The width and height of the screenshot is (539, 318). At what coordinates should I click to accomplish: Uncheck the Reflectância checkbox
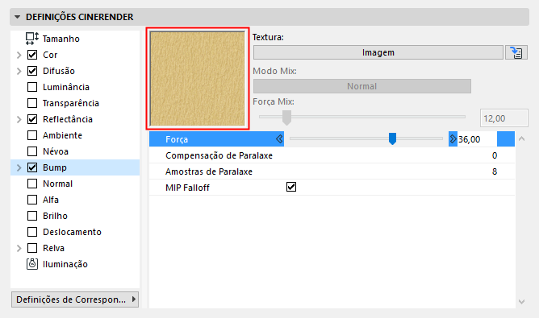tap(32, 119)
